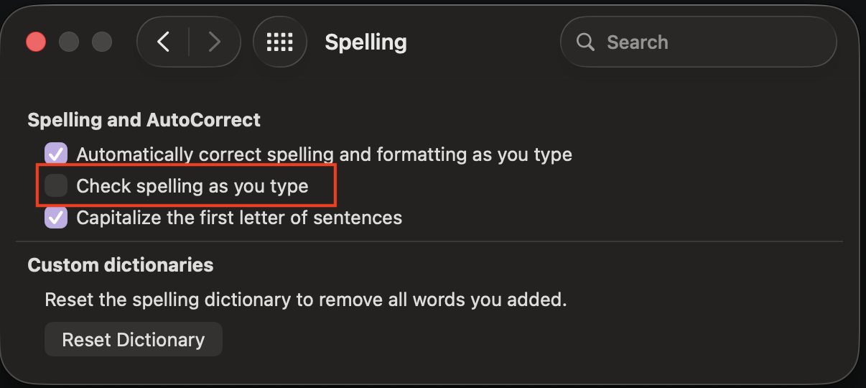Click the reset spelling dictionary description text
This screenshot has height=388, width=866.
tap(306, 300)
